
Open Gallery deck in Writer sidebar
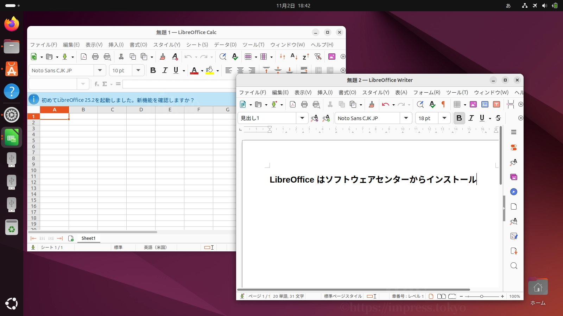click(514, 177)
